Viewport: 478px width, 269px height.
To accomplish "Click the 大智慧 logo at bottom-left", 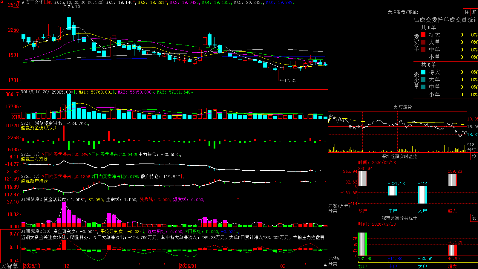I will click(9, 266).
